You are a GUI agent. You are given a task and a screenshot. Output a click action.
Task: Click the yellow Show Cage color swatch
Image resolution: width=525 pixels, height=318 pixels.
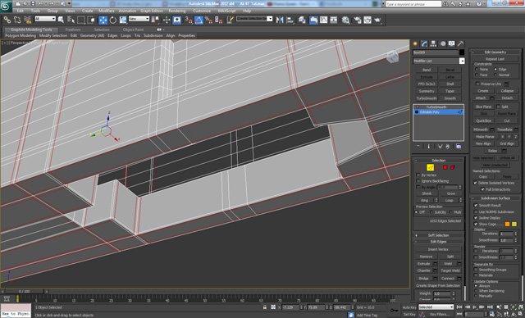click(x=514, y=224)
